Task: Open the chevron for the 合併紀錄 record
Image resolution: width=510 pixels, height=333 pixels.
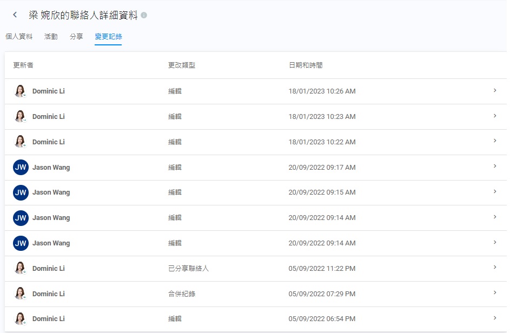Action: pyautogui.click(x=495, y=293)
